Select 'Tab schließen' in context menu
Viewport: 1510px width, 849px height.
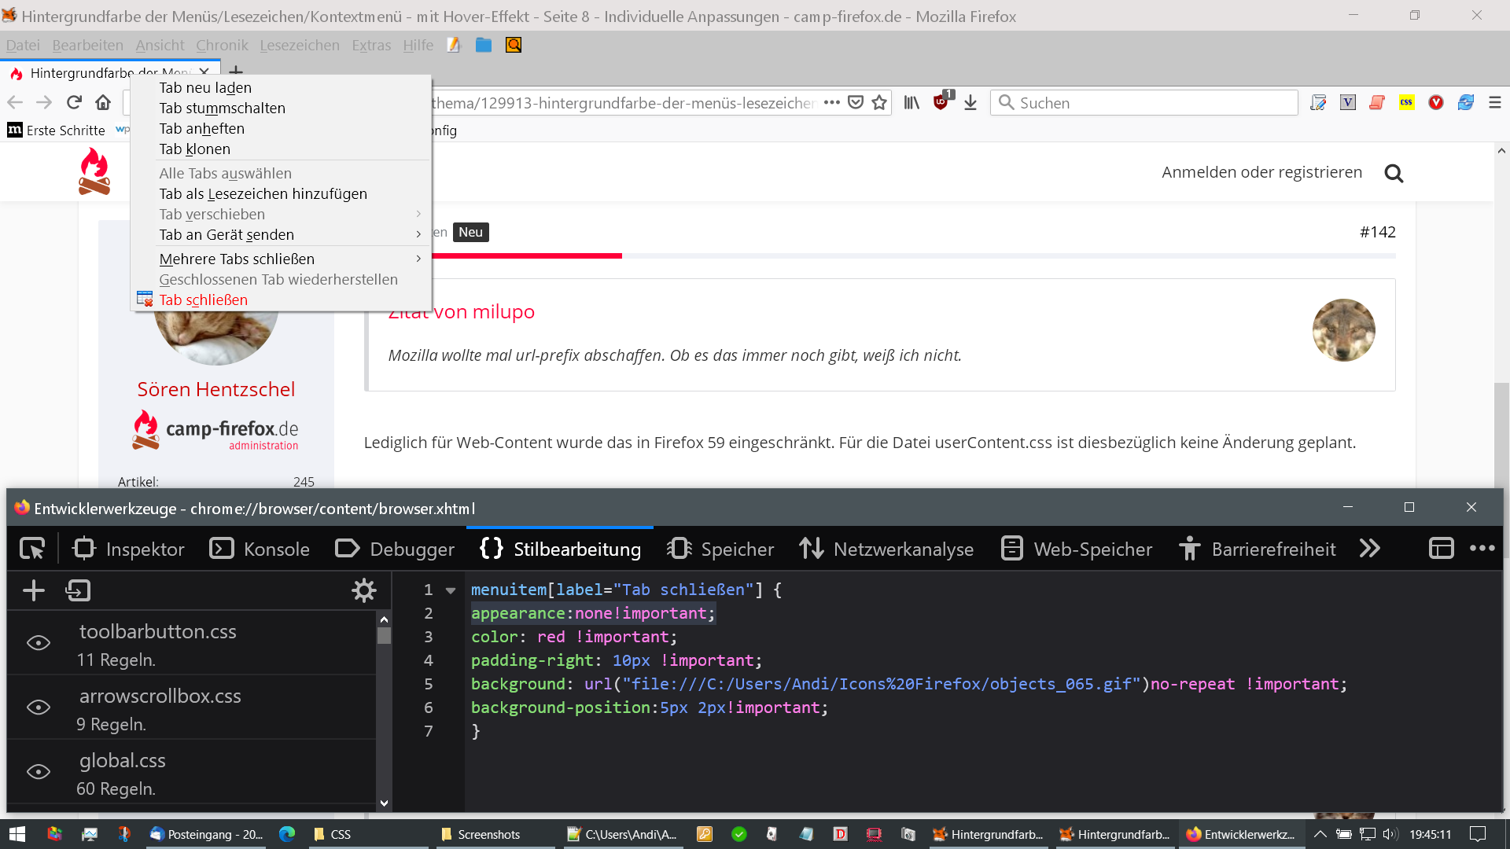[x=204, y=300]
